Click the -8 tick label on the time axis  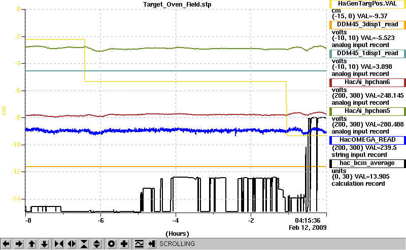pyautogui.click(x=28, y=221)
